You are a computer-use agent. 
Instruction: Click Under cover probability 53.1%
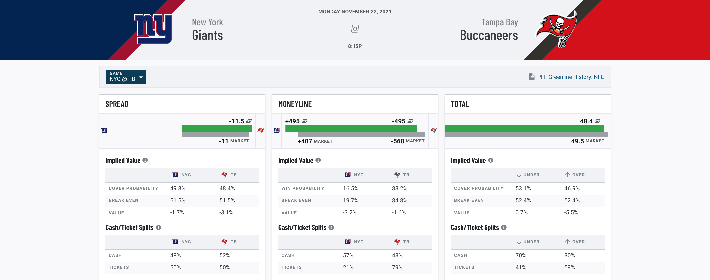tap(523, 188)
